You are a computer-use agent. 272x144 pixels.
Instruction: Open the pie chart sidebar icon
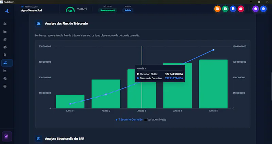pyautogui.click(x=5, y=47)
